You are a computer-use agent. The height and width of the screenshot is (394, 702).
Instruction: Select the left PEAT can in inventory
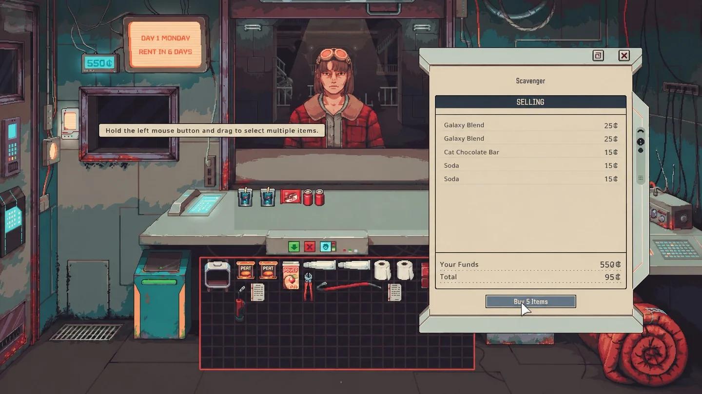tap(246, 270)
